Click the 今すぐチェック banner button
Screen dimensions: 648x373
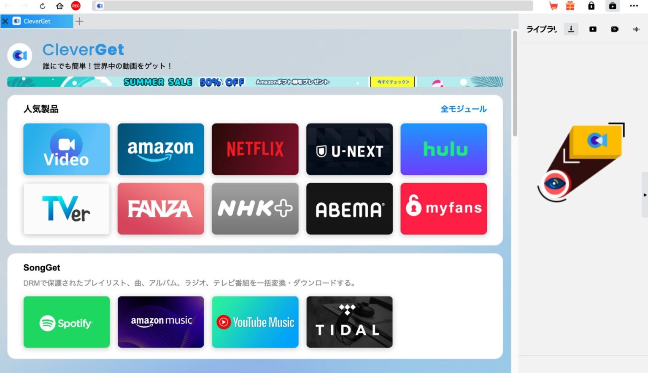[x=392, y=81]
